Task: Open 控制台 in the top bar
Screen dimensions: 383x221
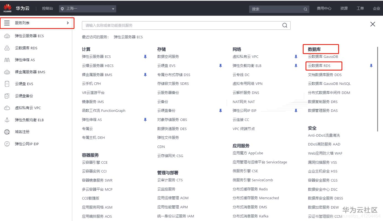Action: [x=47, y=9]
